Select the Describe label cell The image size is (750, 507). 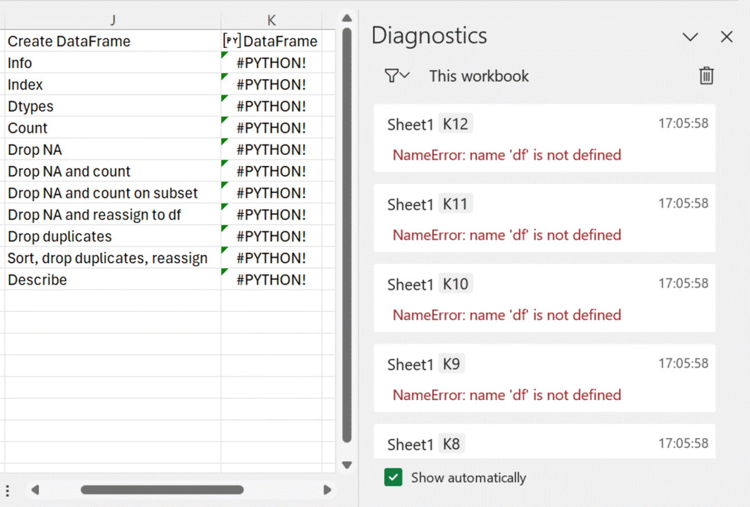[x=113, y=279]
